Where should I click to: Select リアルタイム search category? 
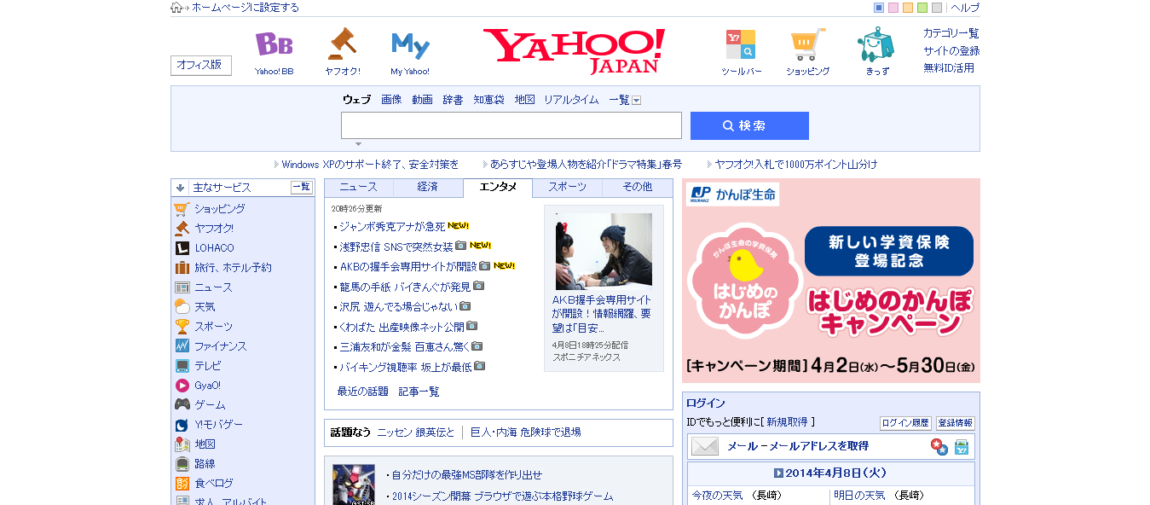tap(571, 100)
